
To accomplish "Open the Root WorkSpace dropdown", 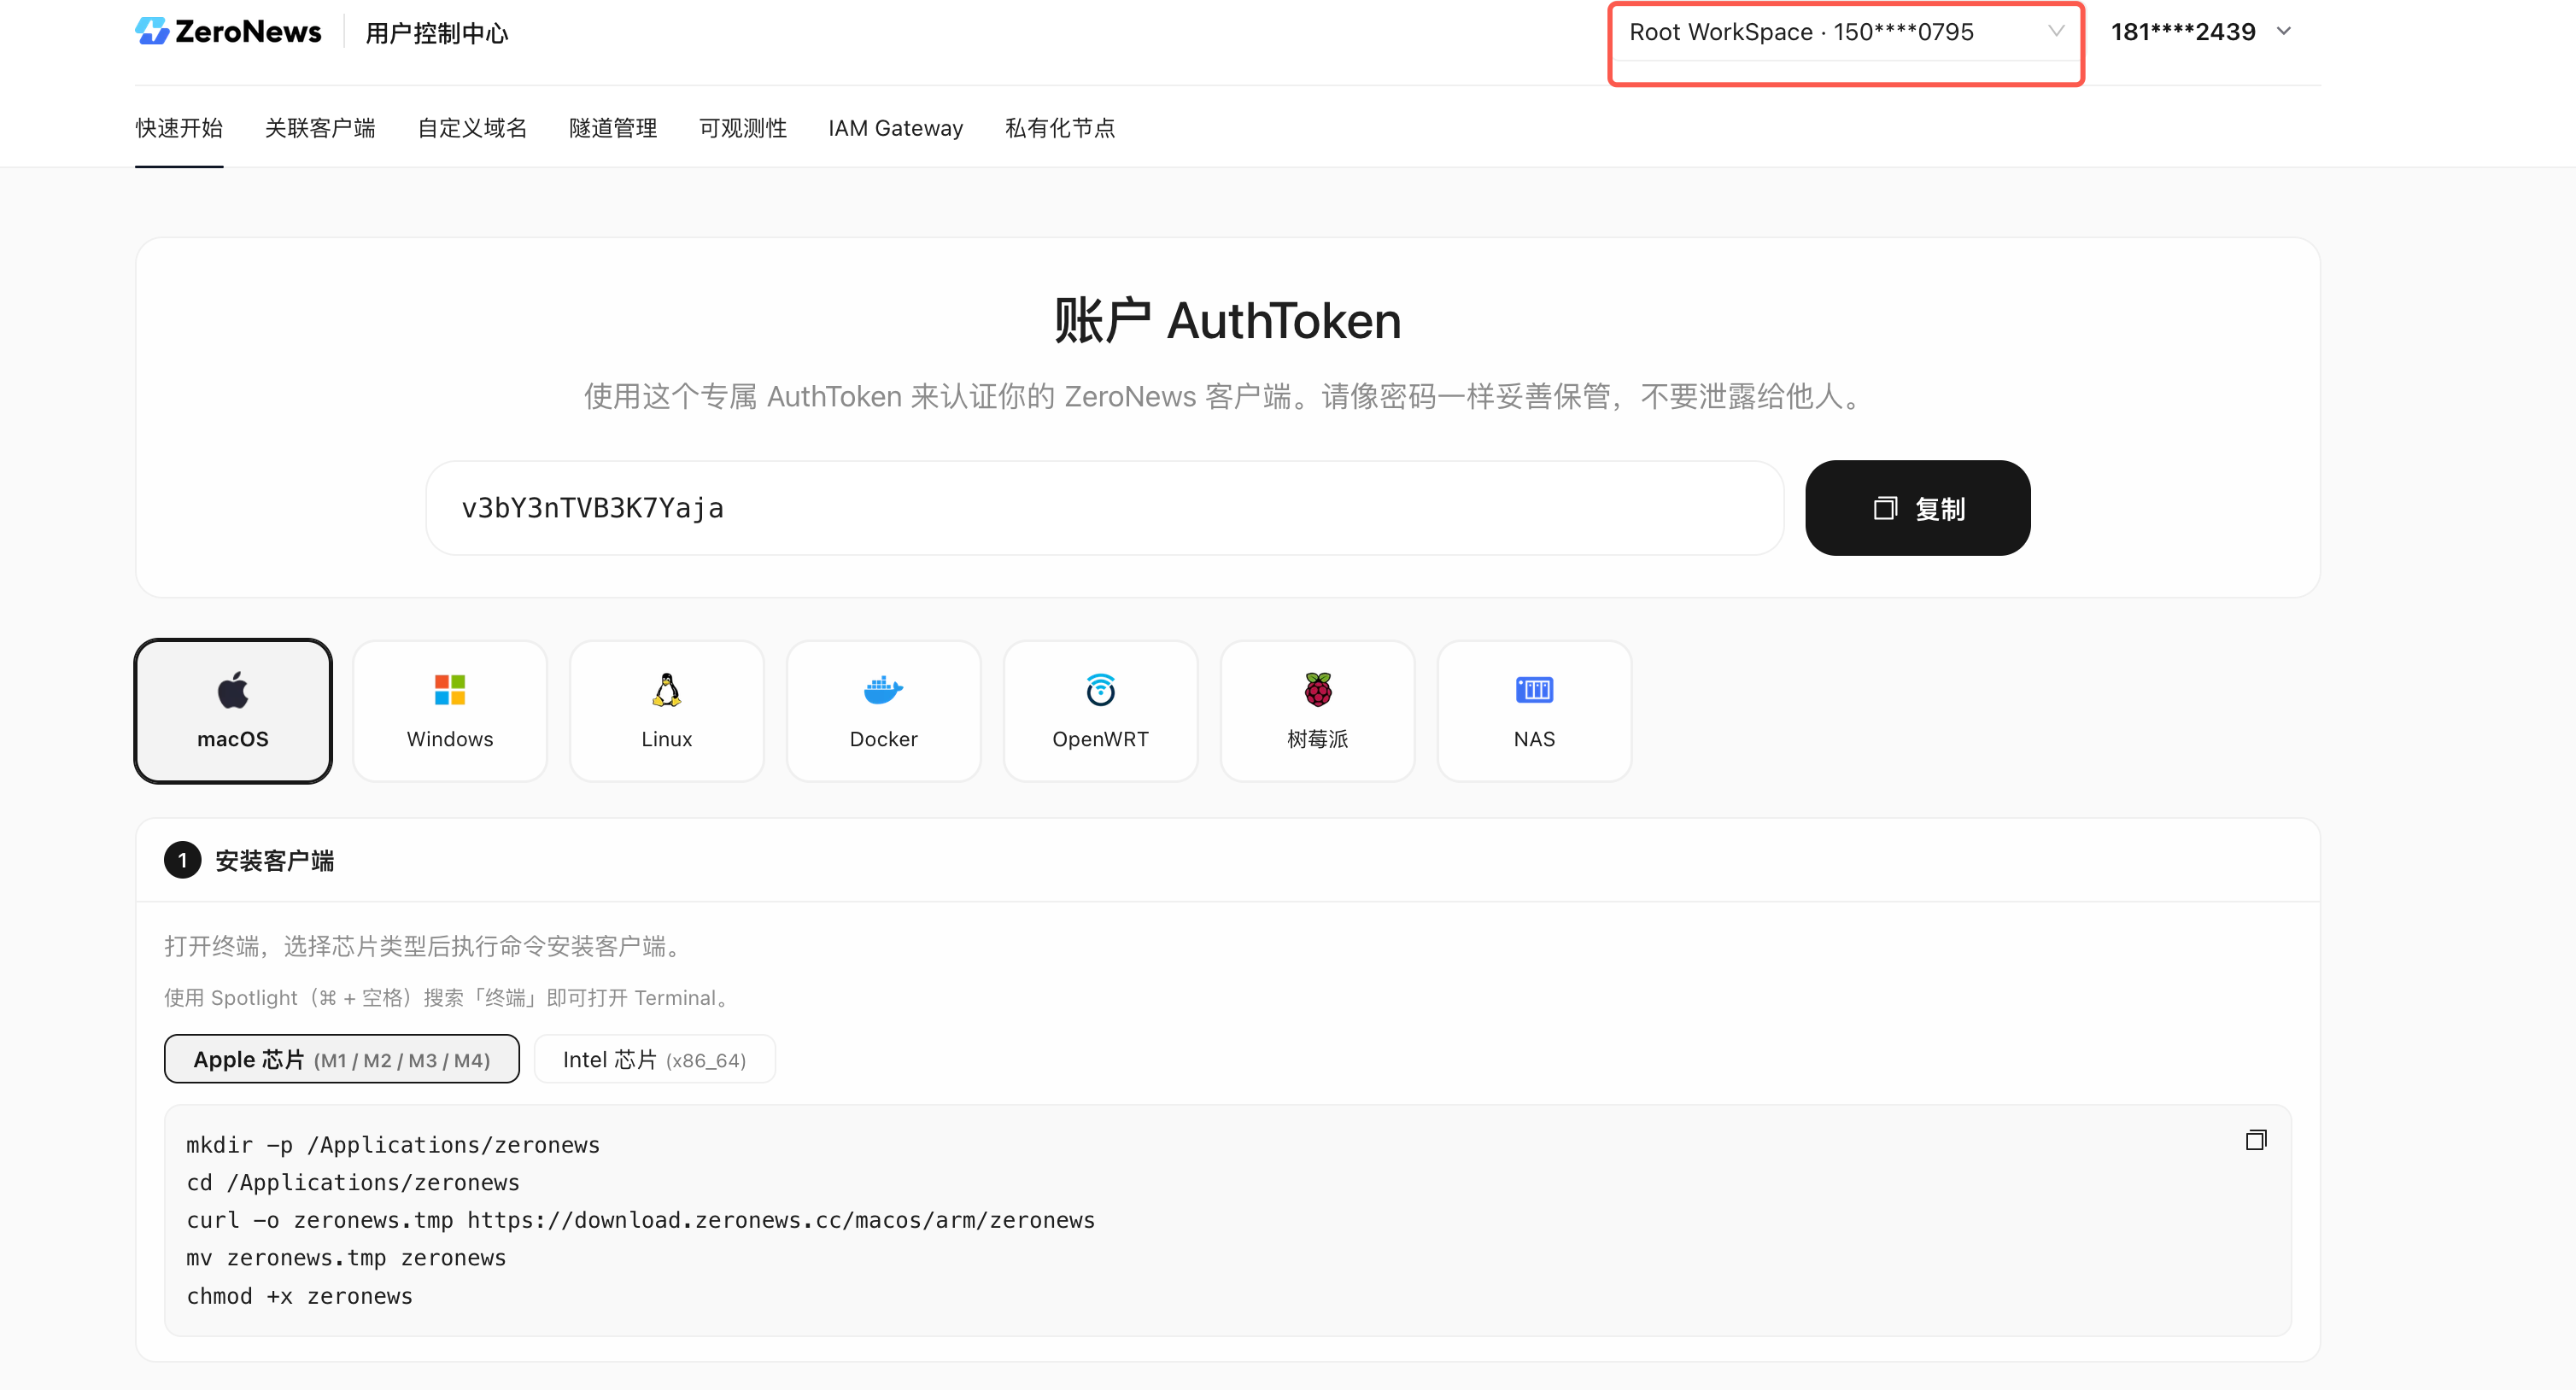I will (x=1846, y=32).
